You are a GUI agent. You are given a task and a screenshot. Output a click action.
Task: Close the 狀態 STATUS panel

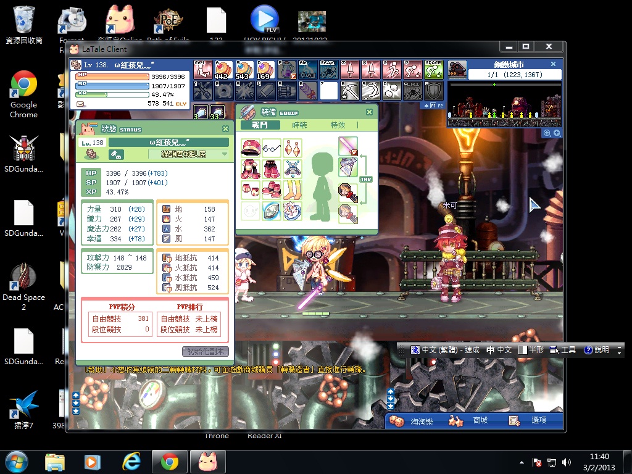[226, 128]
